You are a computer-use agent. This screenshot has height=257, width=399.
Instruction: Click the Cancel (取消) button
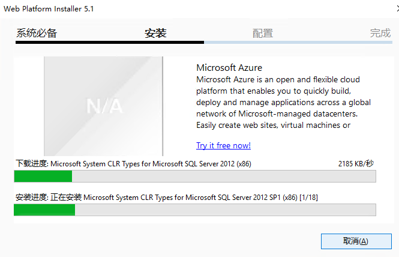click(356, 241)
